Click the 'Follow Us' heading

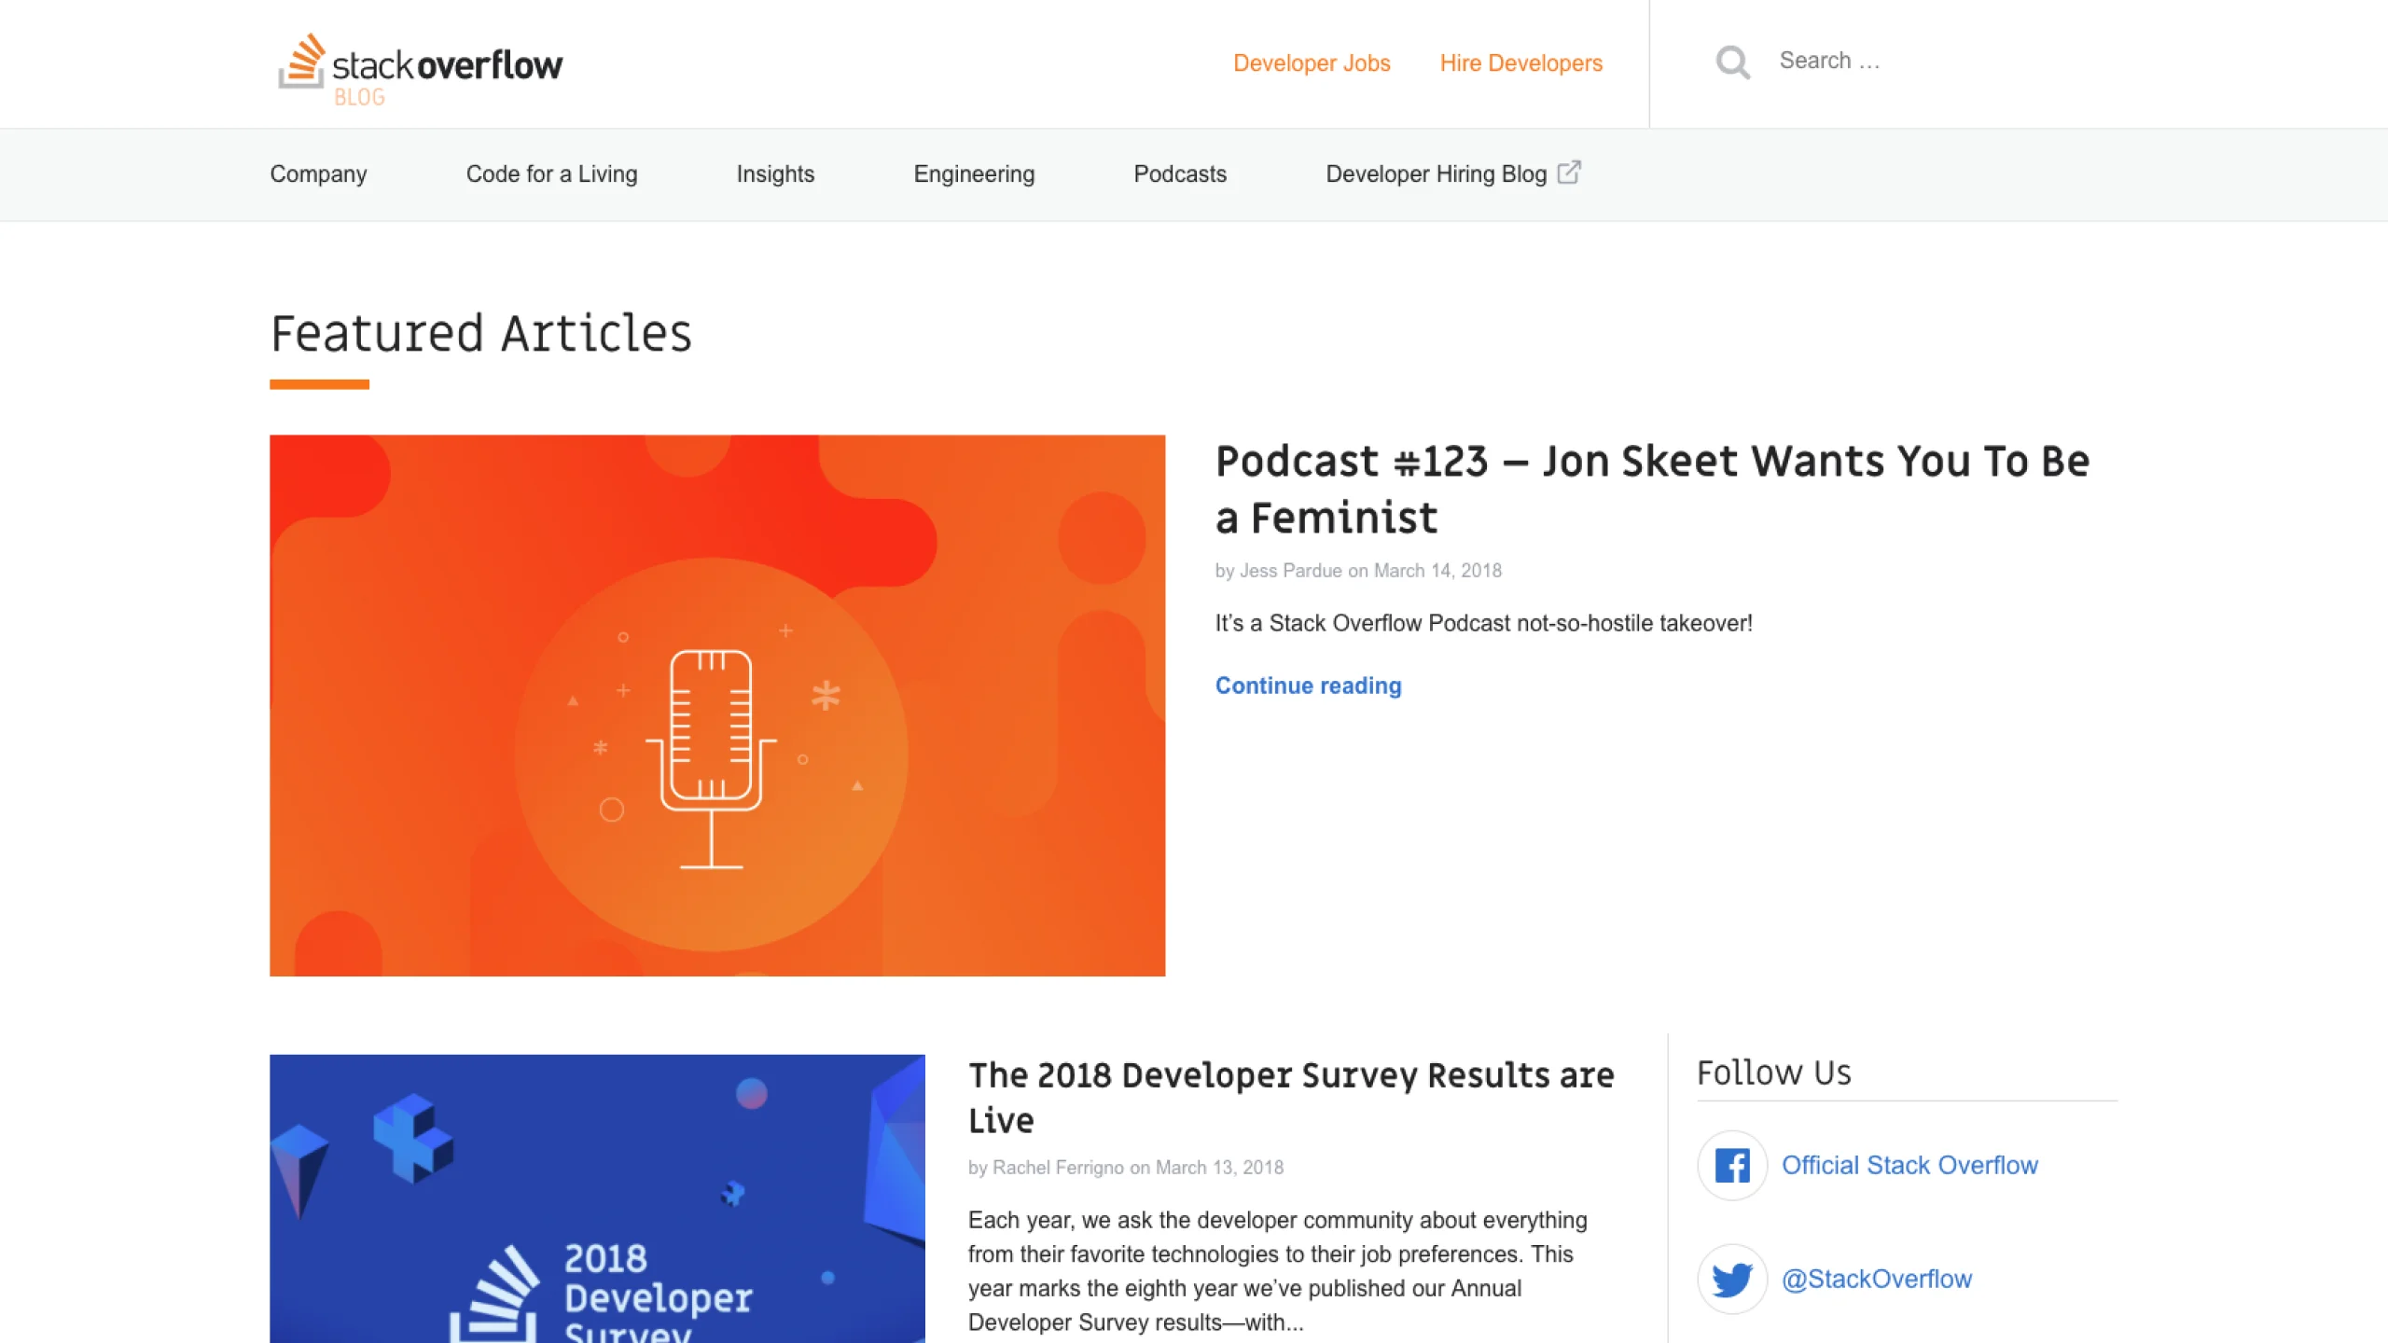click(1774, 1073)
